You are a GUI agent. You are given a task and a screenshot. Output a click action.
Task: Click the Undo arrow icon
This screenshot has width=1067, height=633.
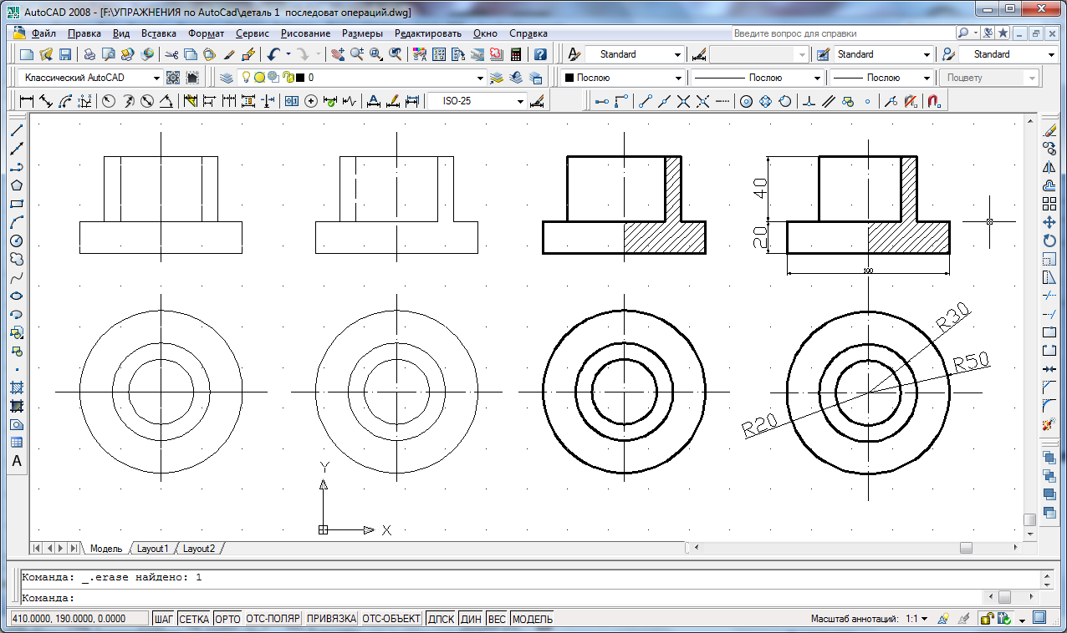(273, 54)
